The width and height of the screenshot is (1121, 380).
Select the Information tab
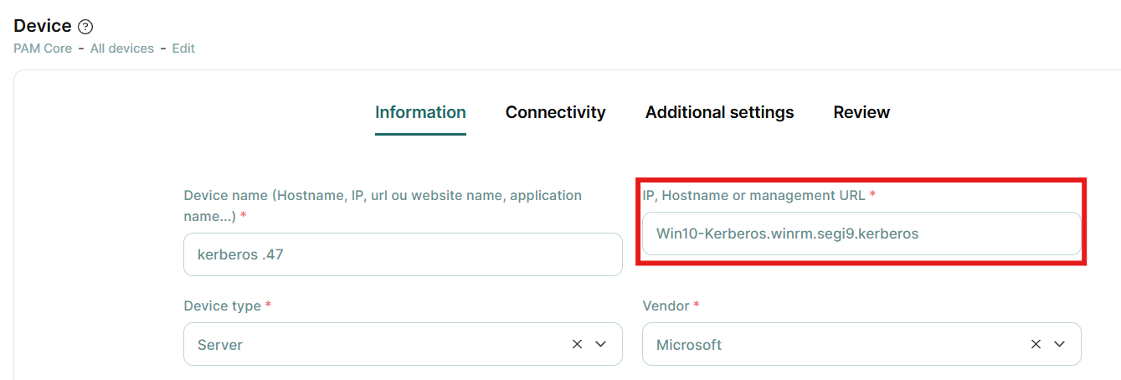(x=420, y=112)
